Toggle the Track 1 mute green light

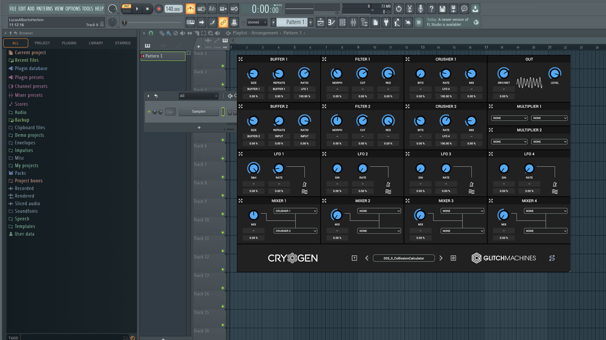(x=223, y=66)
